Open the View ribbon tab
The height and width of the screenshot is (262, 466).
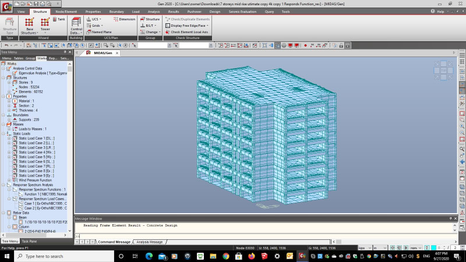pos(21,12)
